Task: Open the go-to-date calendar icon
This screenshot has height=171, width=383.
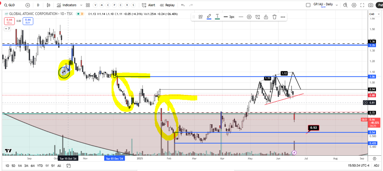Action: tap(68, 166)
